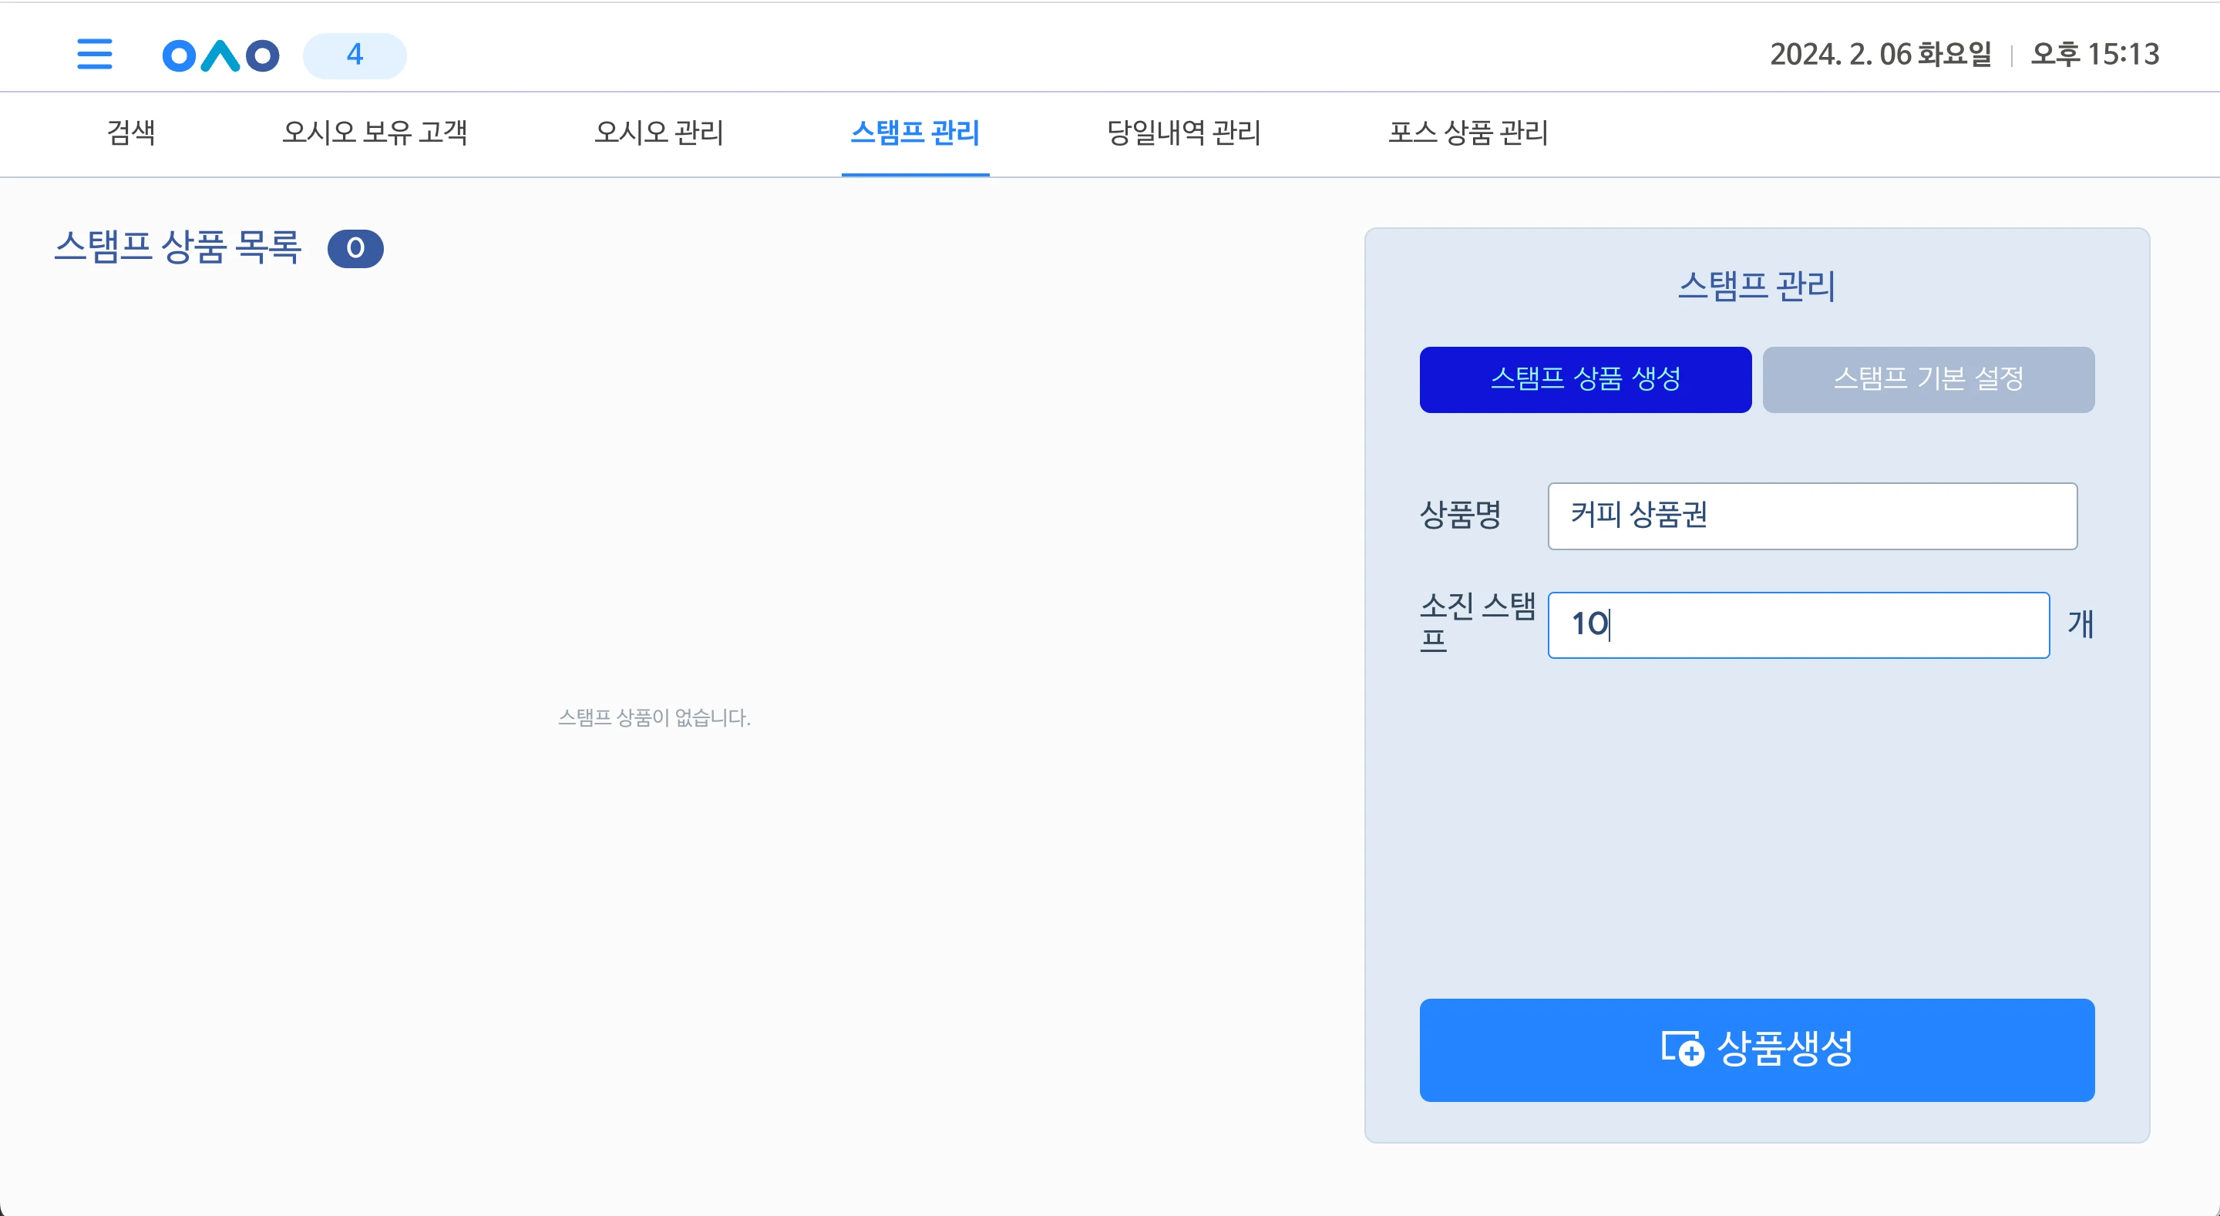Click the 스탬프 상품 목록 heading

[x=177, y=247]
